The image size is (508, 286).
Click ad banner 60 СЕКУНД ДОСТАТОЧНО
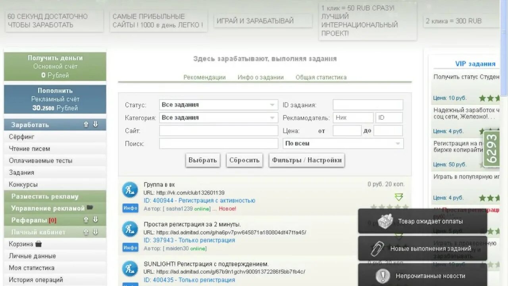click(x=54, y=21)
